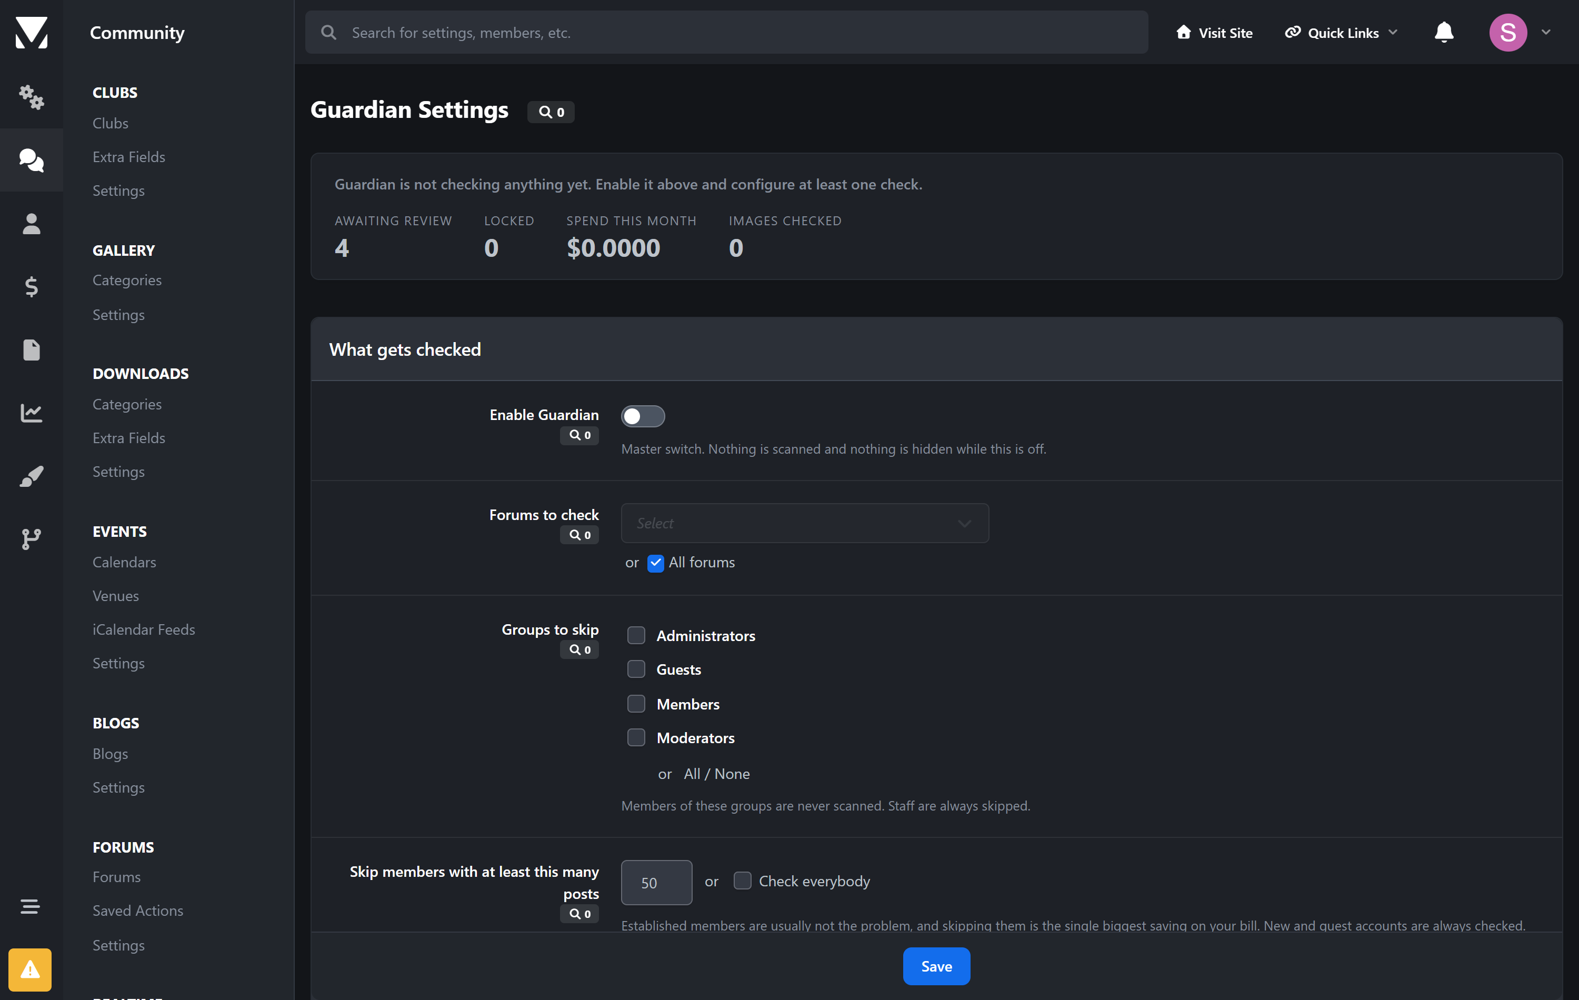Click the blue Save button
Viewport: 1579px width, 1000px height.
pyautogui.click(x=936, y=966)
